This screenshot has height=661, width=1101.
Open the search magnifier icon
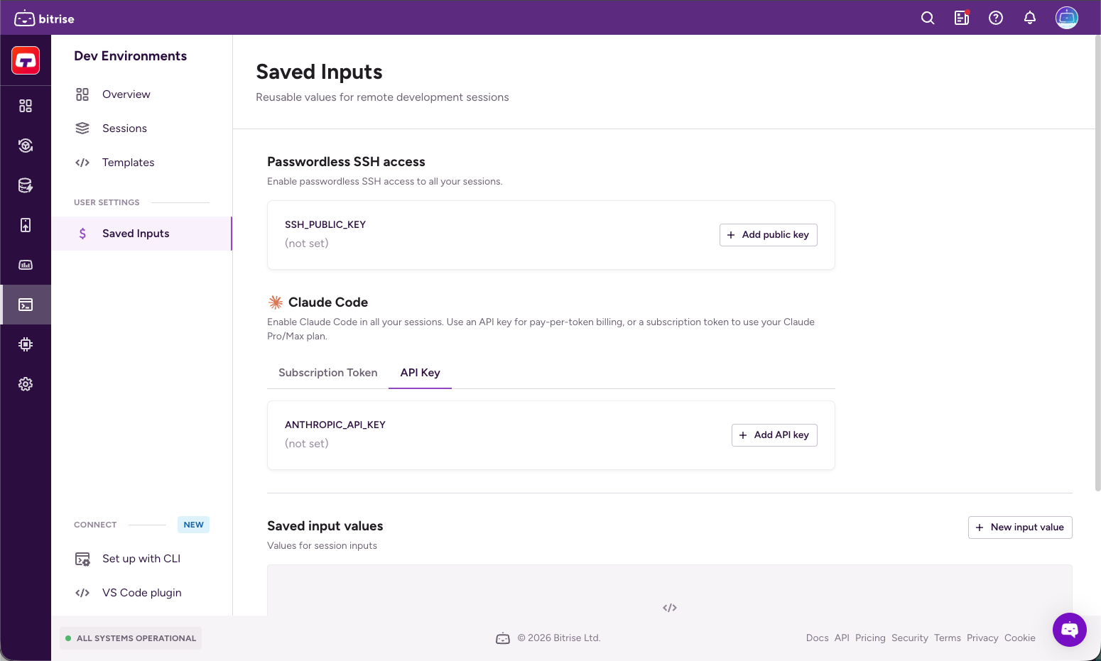928,18
